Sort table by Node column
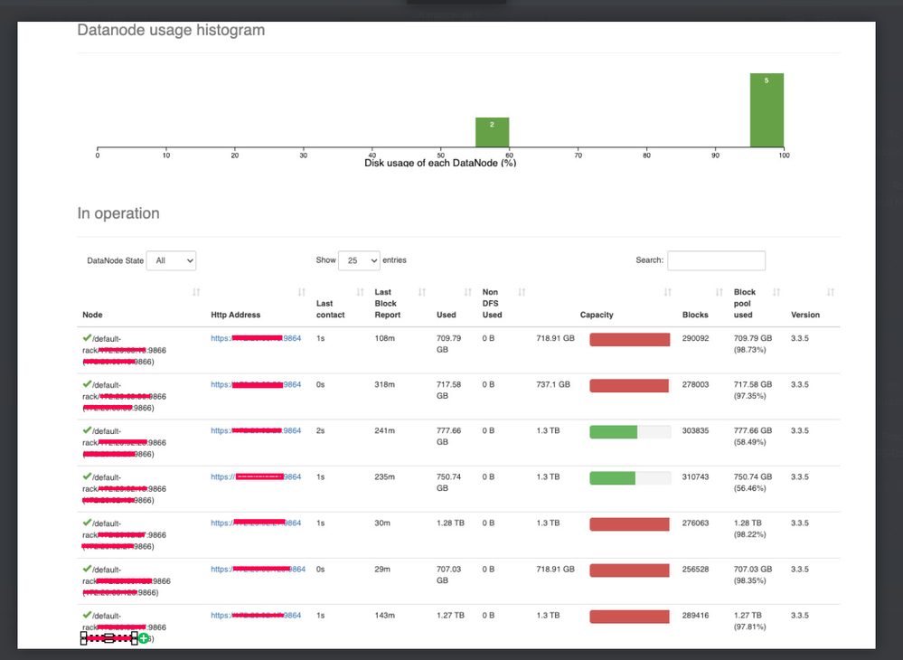The width and height of the screenshot is (903, 660). (x=196, y=293)
